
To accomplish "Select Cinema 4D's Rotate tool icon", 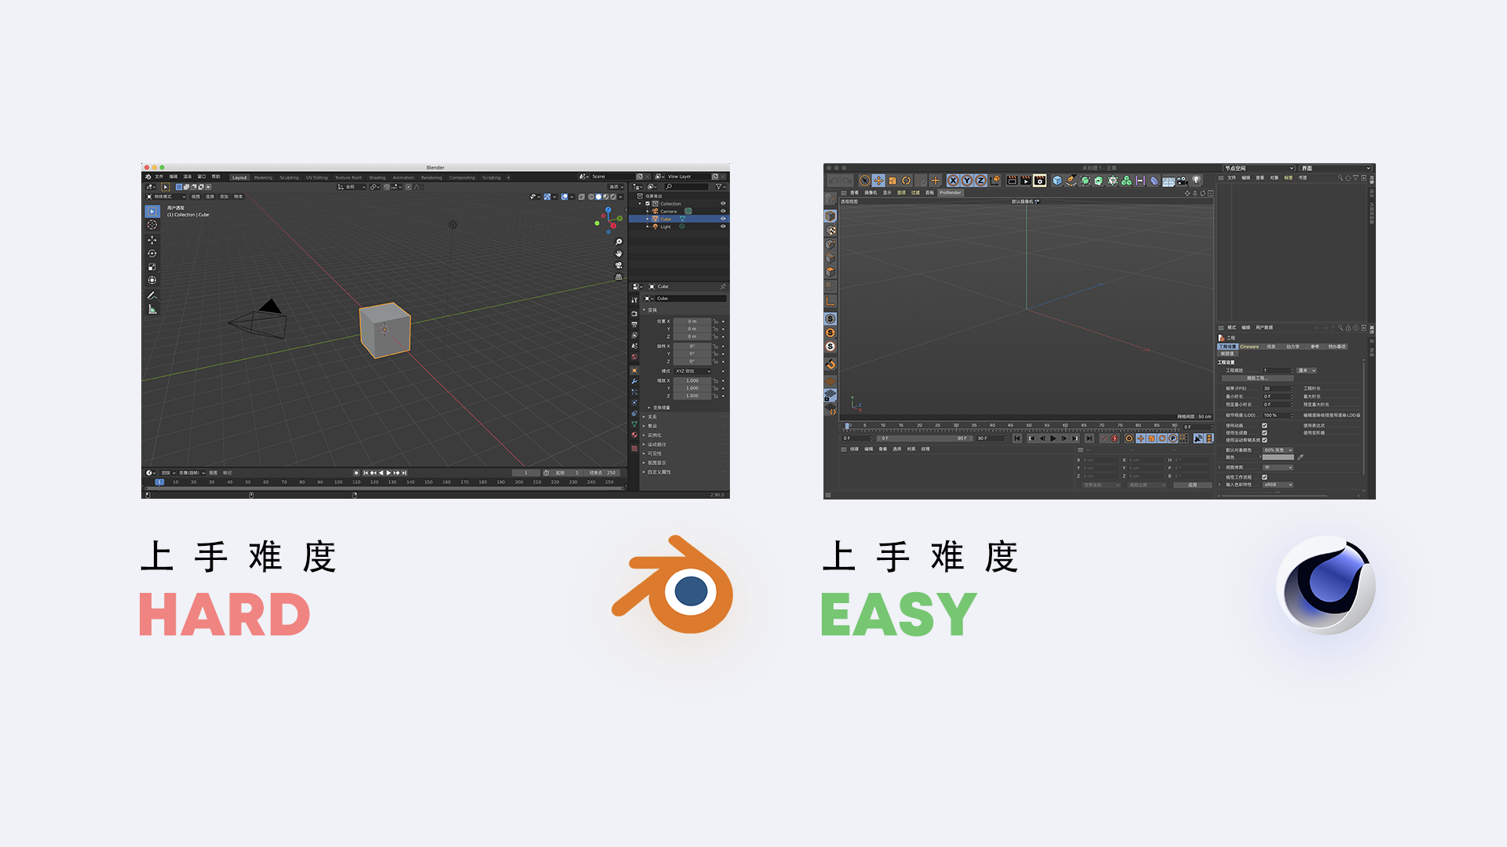I will coord(906,180).
